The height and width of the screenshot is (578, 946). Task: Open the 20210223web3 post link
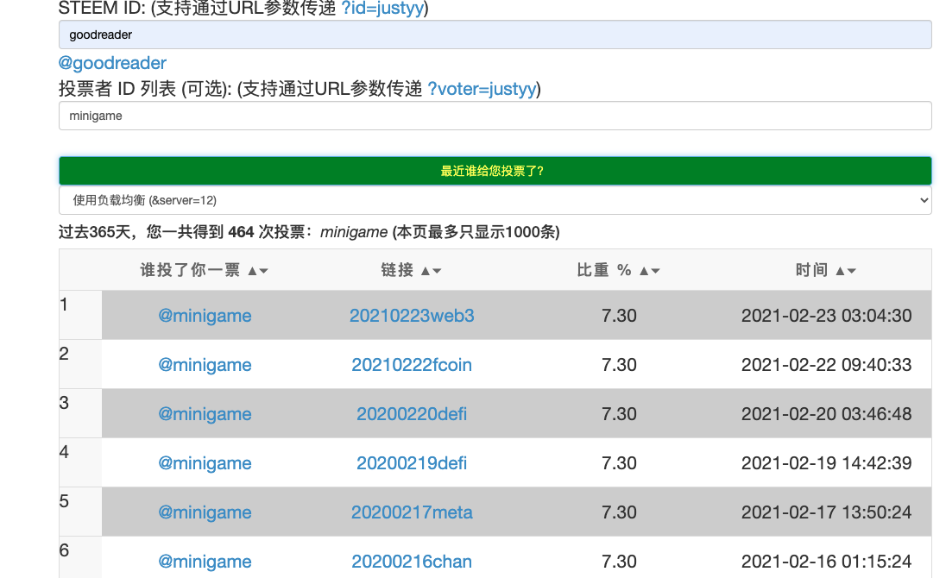point(412,316)
